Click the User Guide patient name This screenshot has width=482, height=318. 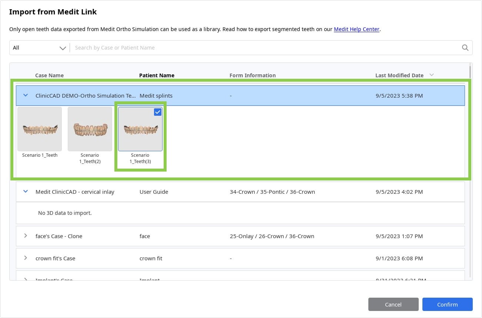154,192
